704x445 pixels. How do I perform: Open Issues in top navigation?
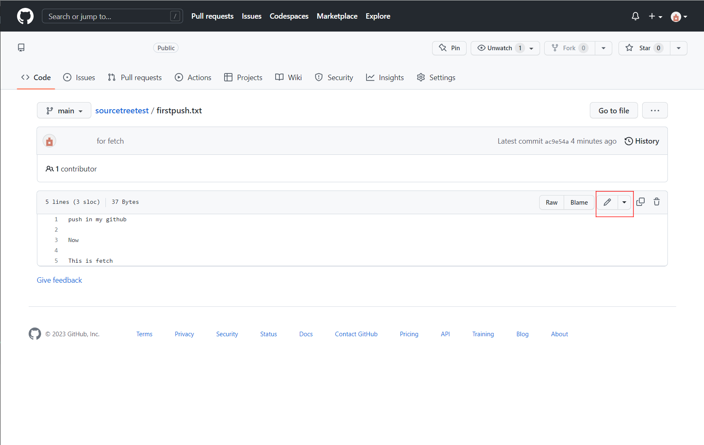252,16
